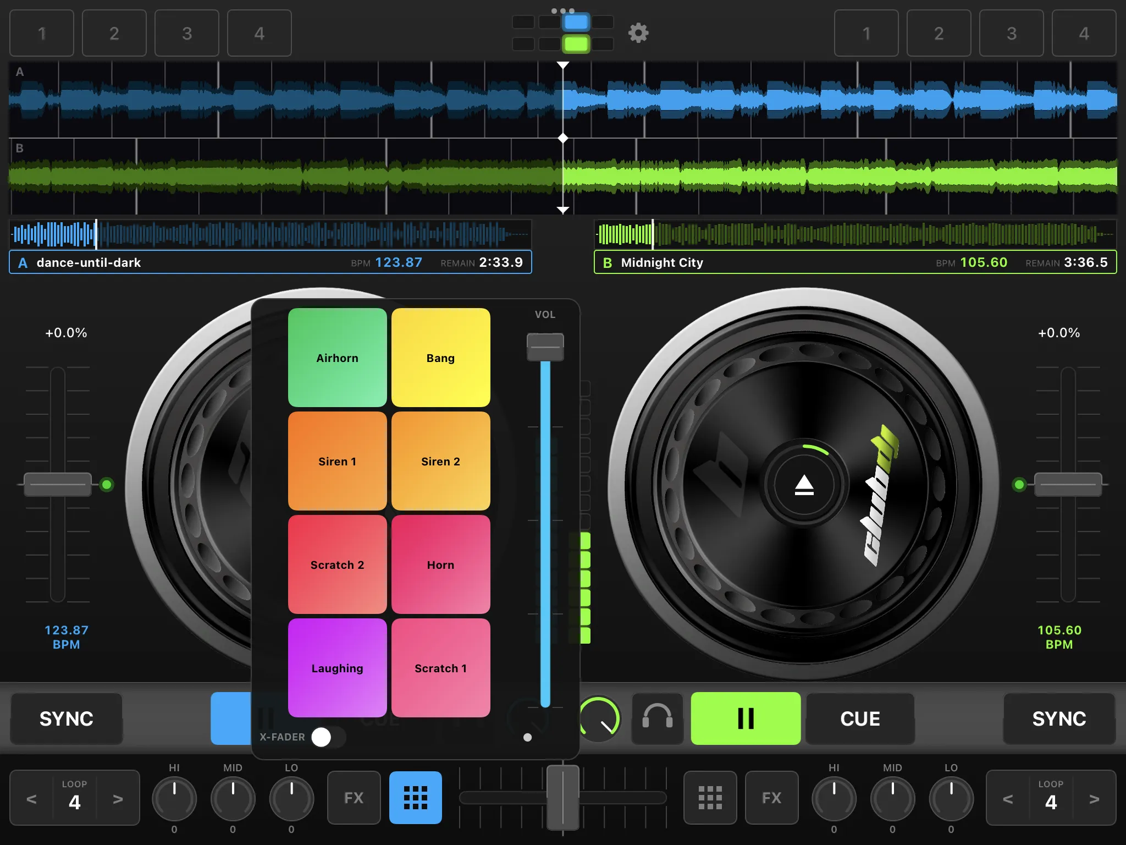
Task: Click the deck B filter knob
Action: pyautogui.click(x=600, y=718)
